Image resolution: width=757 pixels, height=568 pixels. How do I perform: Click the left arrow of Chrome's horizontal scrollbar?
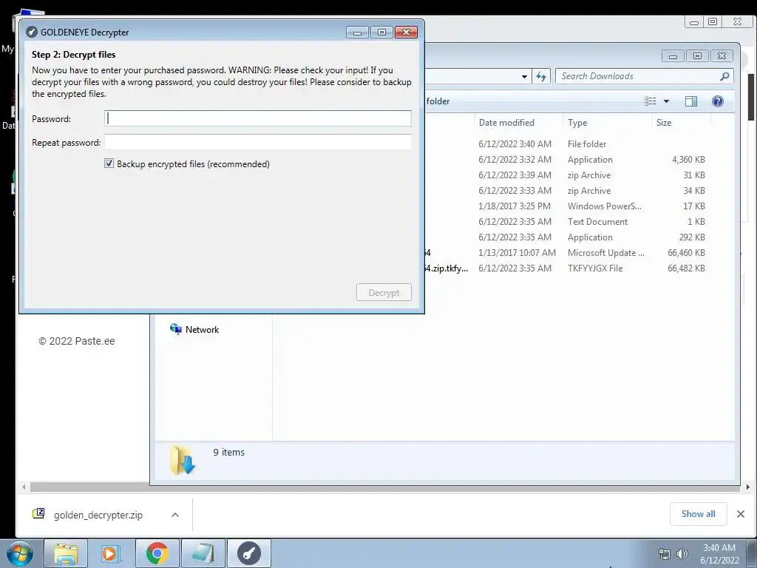coord(24,487)
